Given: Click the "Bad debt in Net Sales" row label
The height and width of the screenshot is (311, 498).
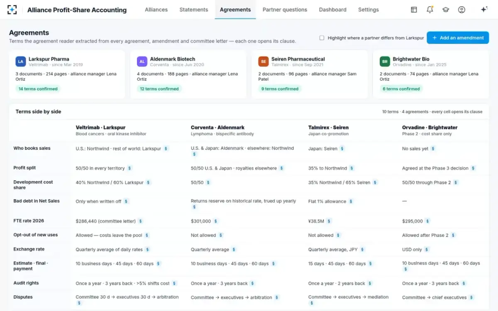Looking at the screenshot, I should coord(37,201).
